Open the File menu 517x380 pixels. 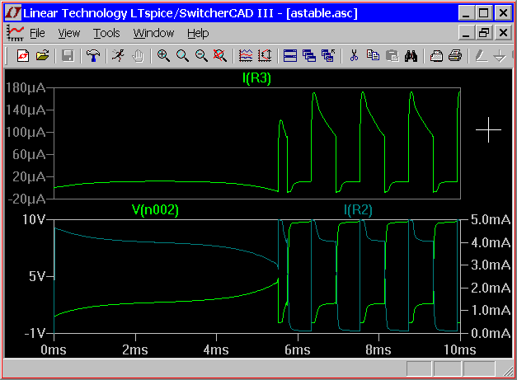(x=37, y=33)
